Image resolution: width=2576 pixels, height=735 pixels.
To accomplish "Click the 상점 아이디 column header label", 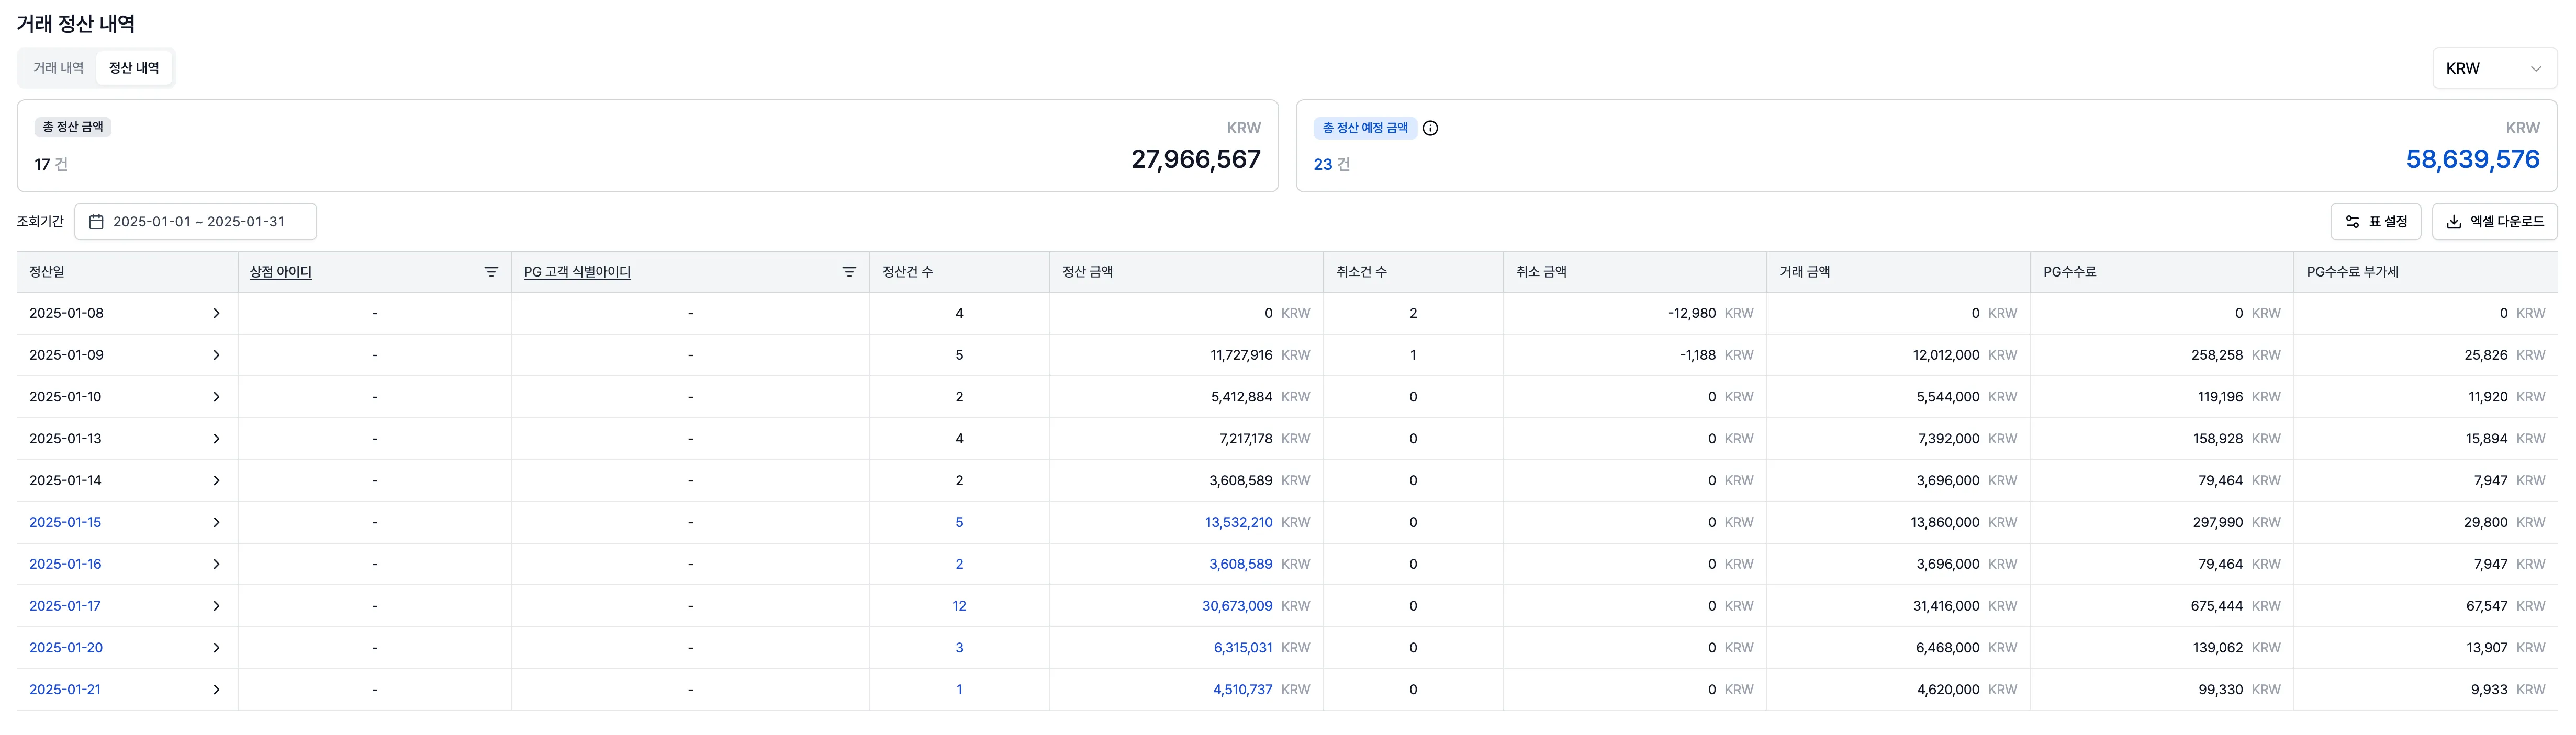I will pyautogui.click(x=281, y=272).
